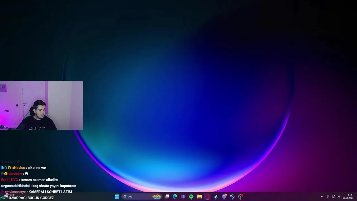Open the blue hexagon app in the taskbar
Viewport: 357px width, 201px height.
click(232, 197)
